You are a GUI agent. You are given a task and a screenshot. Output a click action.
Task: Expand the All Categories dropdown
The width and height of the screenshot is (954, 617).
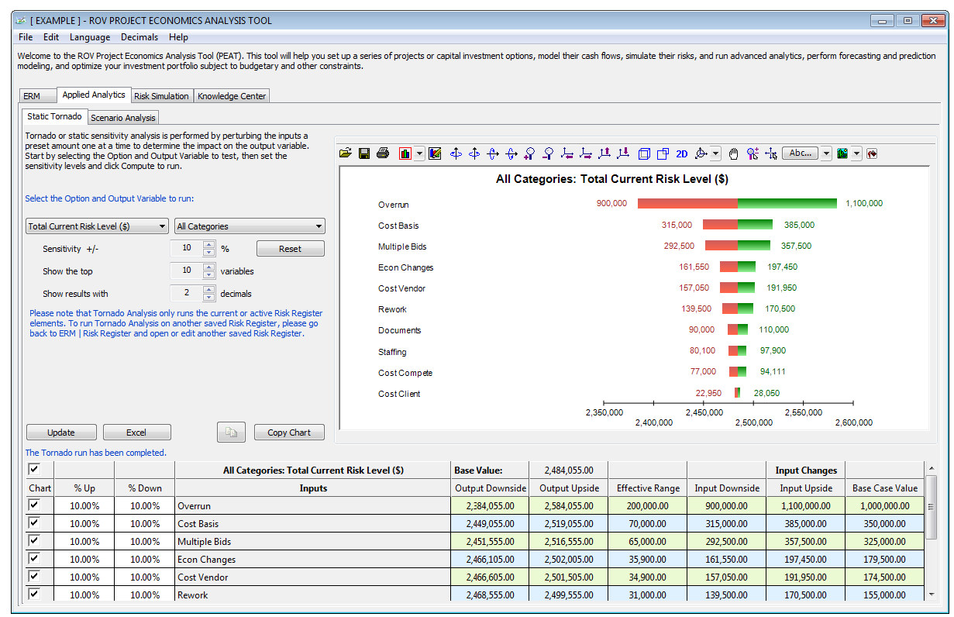250,226
